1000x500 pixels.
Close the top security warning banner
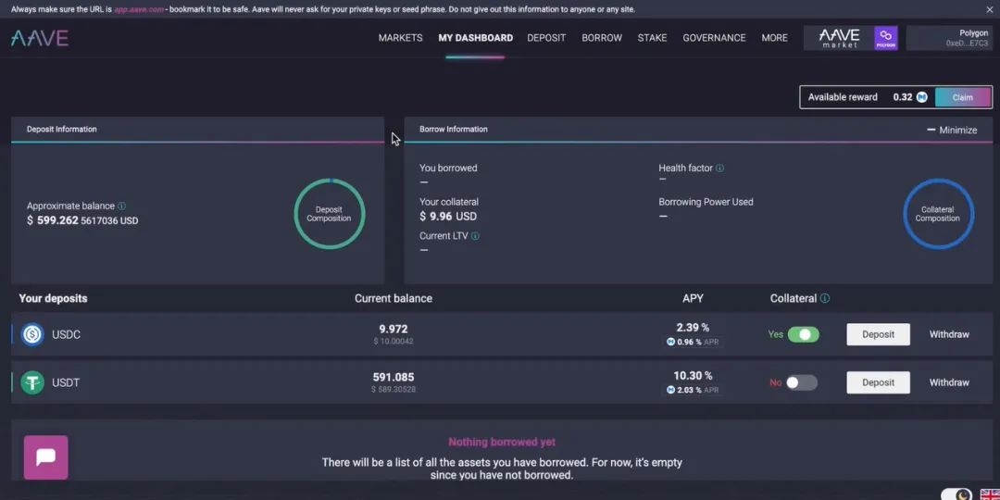(x=989, y=9)
